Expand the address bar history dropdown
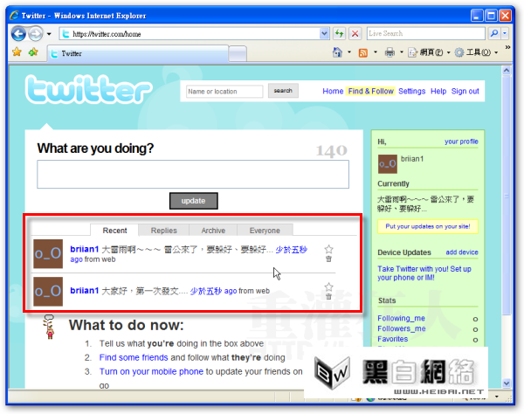This screenshot has height=414, width=524. coord(324,34)
